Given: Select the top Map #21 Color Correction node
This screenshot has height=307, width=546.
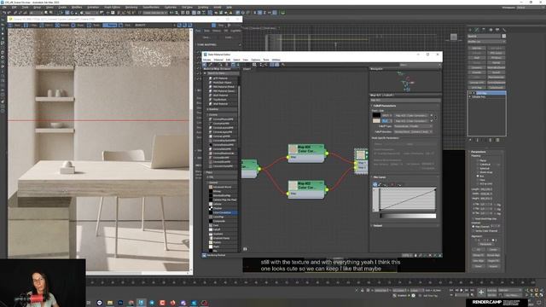Looking at the screenshot, I should click(306, 153).
